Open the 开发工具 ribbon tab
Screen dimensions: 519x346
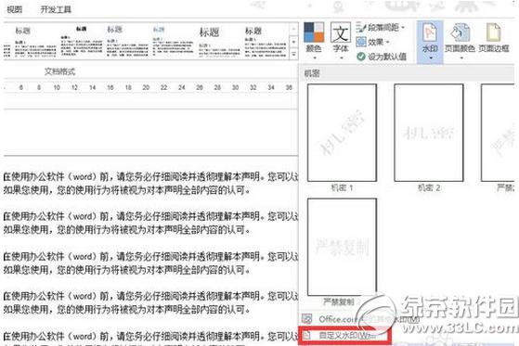56,9
